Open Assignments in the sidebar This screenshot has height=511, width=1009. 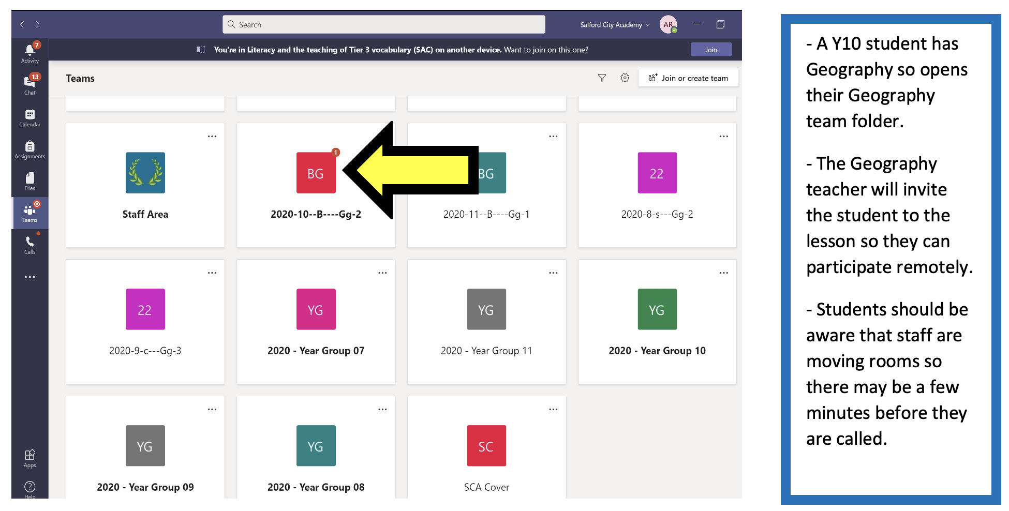click(30, 149)
